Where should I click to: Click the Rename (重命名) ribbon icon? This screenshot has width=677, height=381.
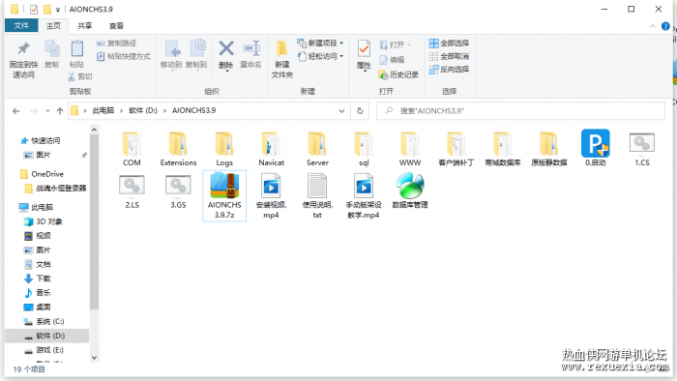tap(250, 55)
